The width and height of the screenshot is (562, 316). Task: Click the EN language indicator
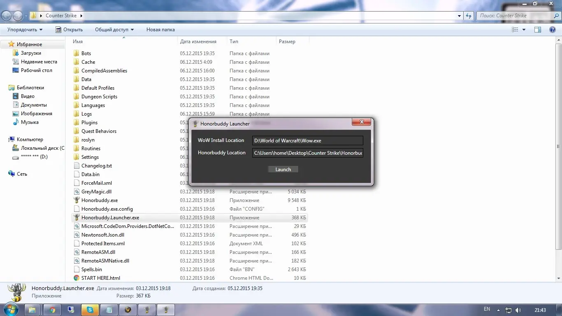[x=487, y=309]
